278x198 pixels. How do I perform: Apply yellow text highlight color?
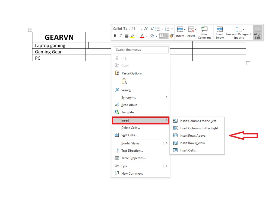tap(132, 36)
